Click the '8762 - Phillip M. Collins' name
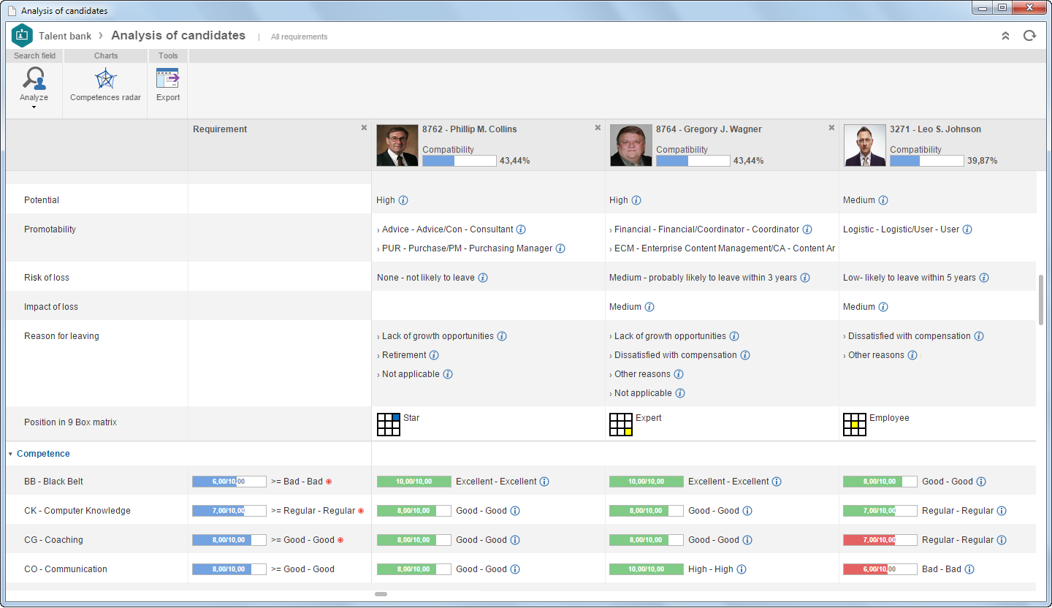This screenshot has height=608, width=1052. tap(469, 129)
